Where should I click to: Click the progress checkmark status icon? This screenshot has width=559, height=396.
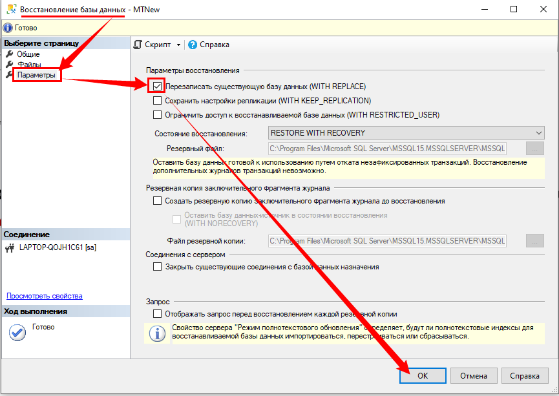tap(17, 332)
